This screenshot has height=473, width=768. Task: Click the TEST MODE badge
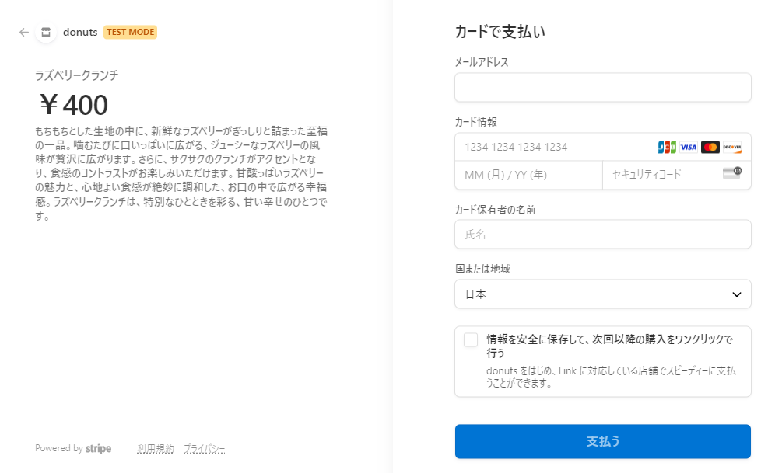pyautogui.click(x=130, y=33)
